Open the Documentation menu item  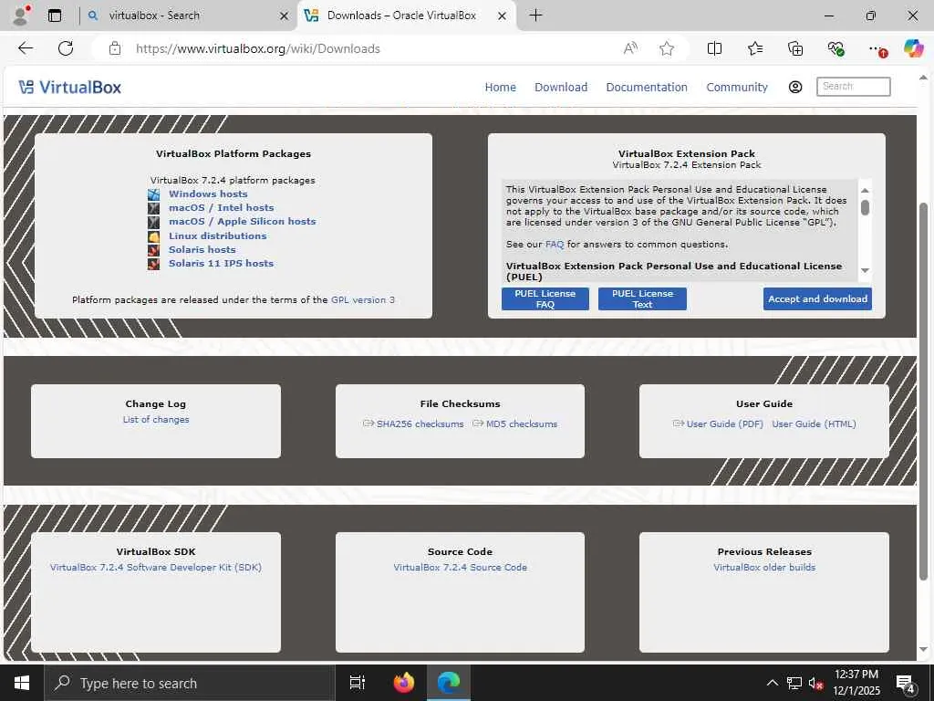click(x=647, y=87)
